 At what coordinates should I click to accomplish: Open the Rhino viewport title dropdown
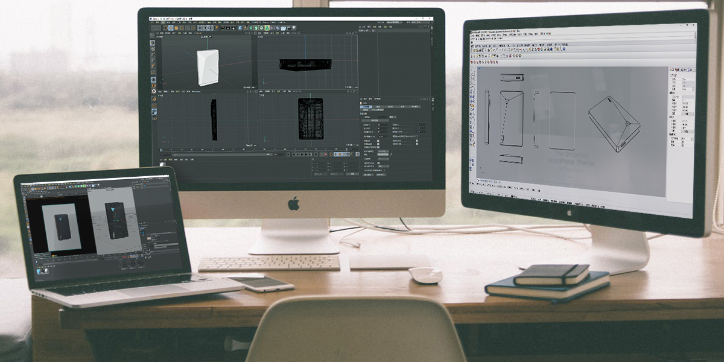(480, 68)
